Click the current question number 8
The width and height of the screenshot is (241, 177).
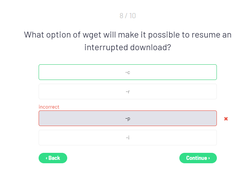(x=121, y=16)
